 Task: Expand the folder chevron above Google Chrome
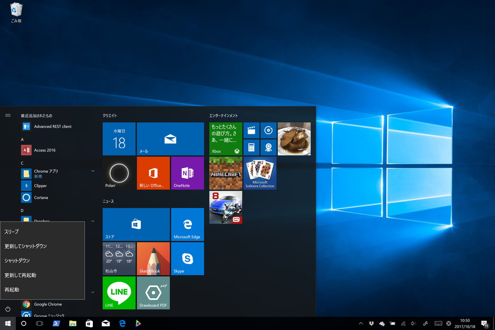pyautogui.click(x=93, y=292)
